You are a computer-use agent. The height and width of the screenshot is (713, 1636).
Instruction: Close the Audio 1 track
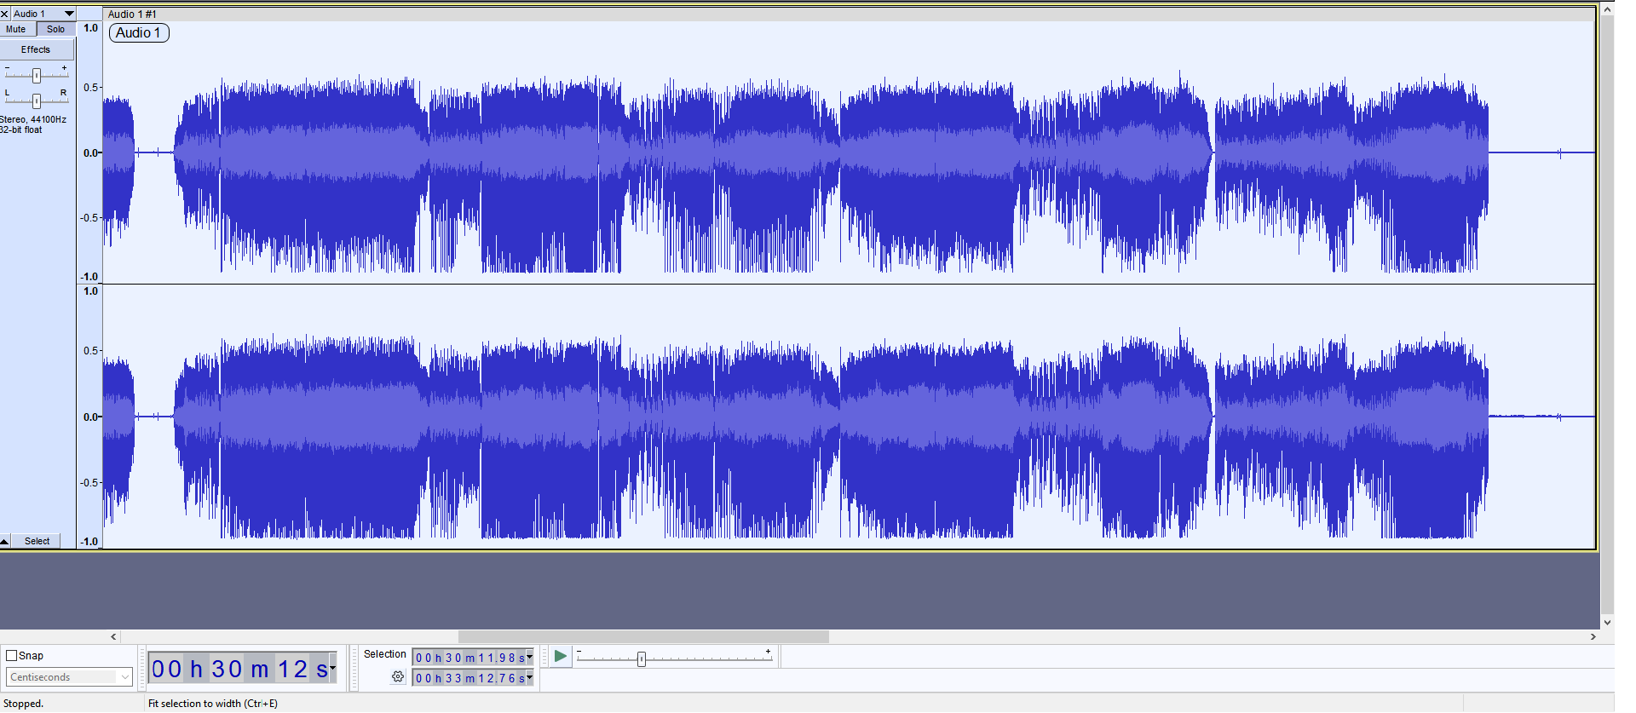coord(4,14)
